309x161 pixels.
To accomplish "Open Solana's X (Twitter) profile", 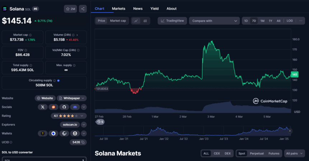I will click(x=42, y=107).
